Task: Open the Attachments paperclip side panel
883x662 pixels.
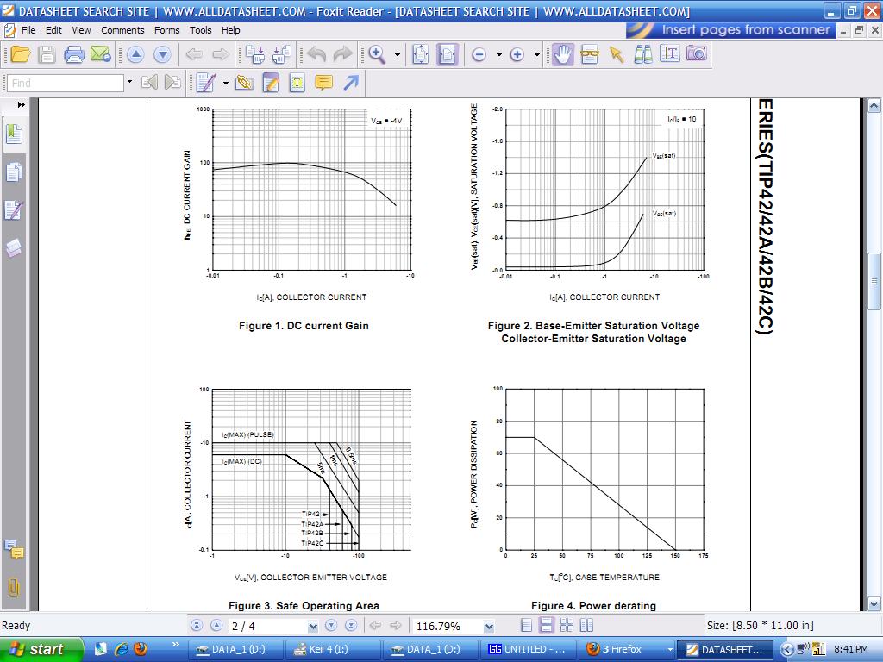Action: pos(14,588)
